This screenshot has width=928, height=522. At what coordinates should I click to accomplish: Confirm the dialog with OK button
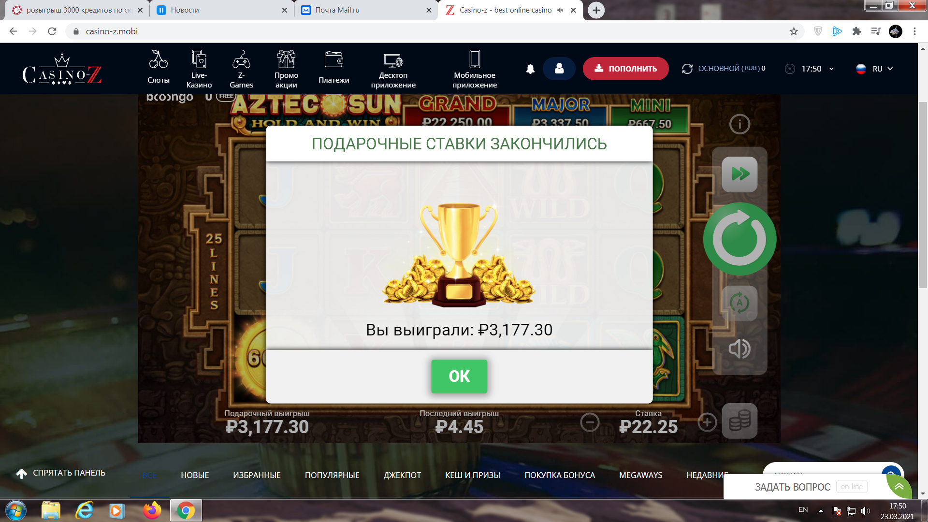tap(459, 377)
